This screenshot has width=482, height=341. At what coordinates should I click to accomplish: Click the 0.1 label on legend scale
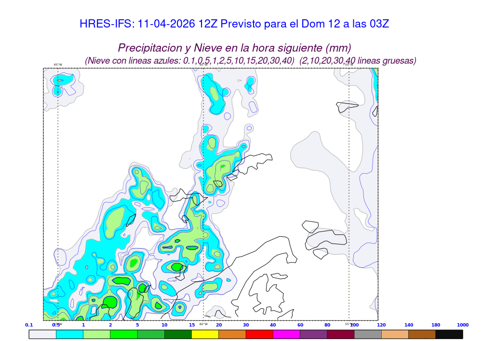click(x=29, y=325)
